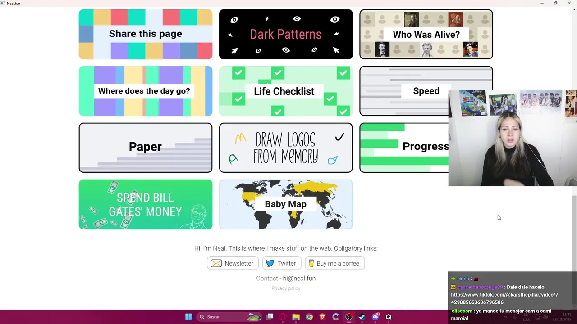Open the Privacy policy link
Screen dimensions: 577x324
[286, 288]
